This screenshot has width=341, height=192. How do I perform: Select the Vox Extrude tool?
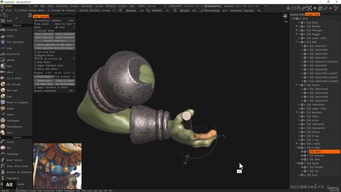(x=13, y=84)
